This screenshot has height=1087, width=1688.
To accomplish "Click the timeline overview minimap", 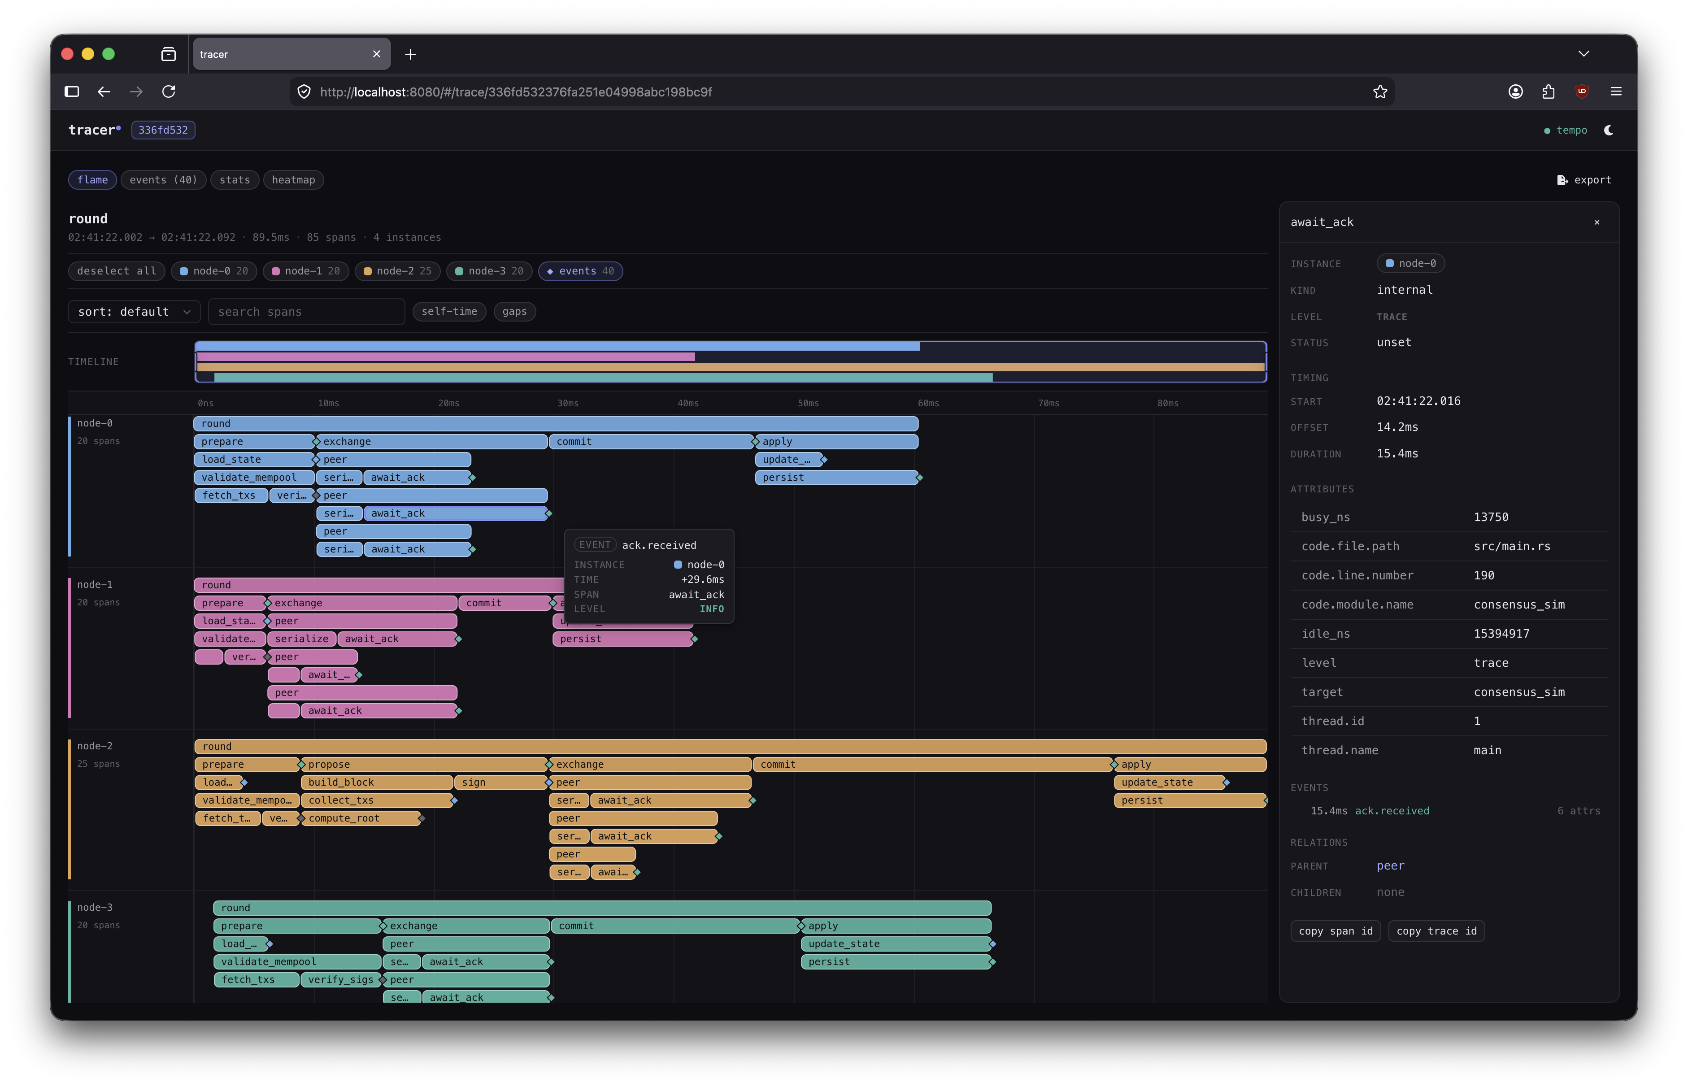I will (x=731, y=362).
